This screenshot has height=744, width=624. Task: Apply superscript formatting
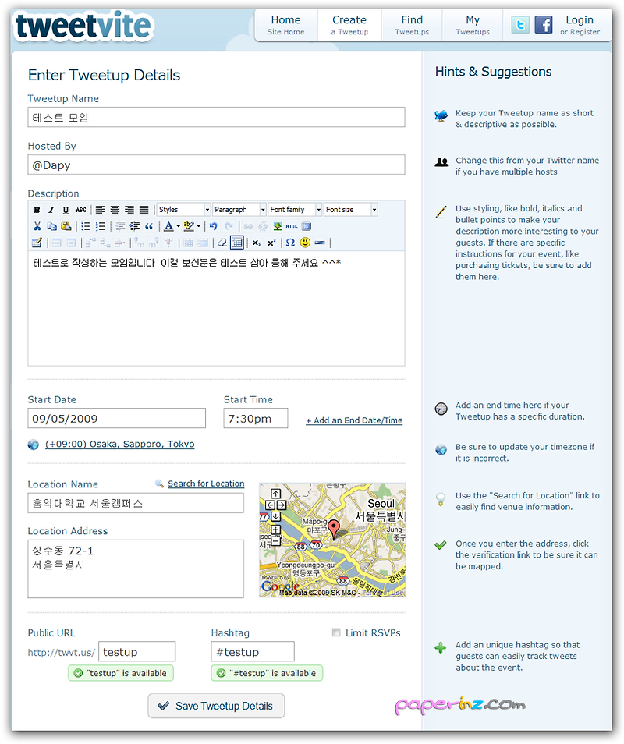(x=271, y=243)
